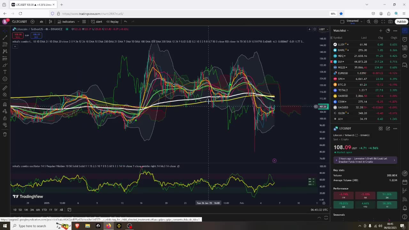Open the watchlist advanced view pie icon

coord(388,30)
